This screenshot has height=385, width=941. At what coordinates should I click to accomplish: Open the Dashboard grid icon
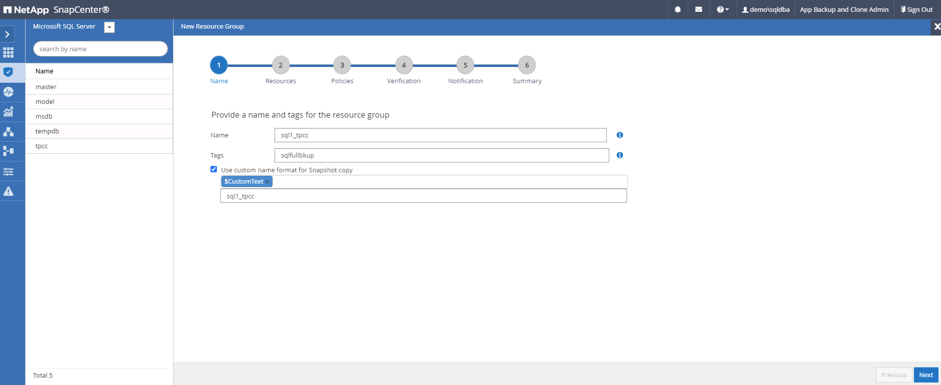[x=8, y=53]
